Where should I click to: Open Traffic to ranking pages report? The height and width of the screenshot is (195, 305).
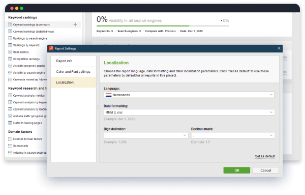pos(27,123)
